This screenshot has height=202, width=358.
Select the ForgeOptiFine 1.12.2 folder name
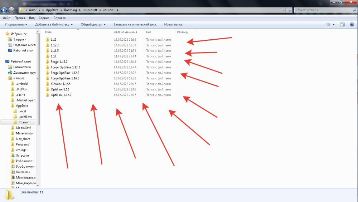[65, 73]
